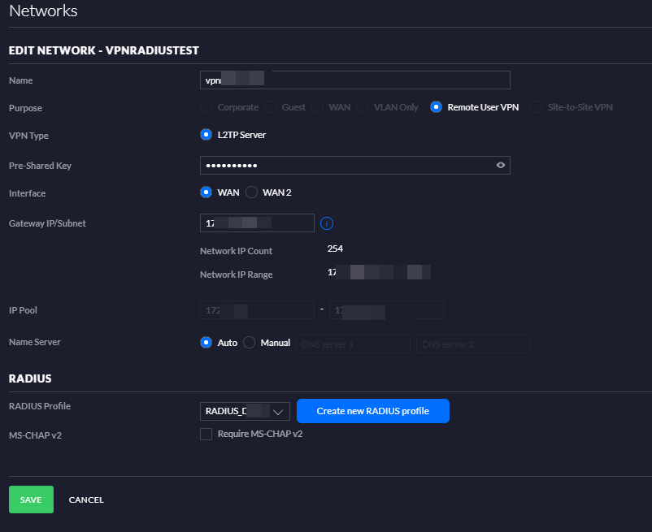Click the info icon beside Gateway IP/Subnet
Viewport: 652px width, 532px height.
(x=328, y=223)
